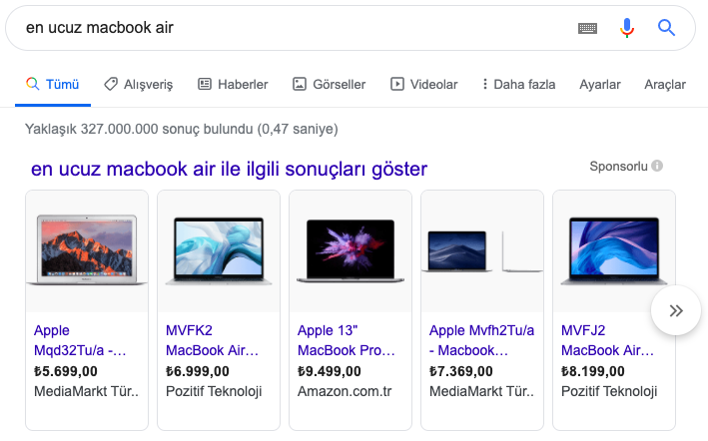Open the Haberler tab
Viewport: 708px width, 441px height.
pyautogui.click(x=233, y=85)
